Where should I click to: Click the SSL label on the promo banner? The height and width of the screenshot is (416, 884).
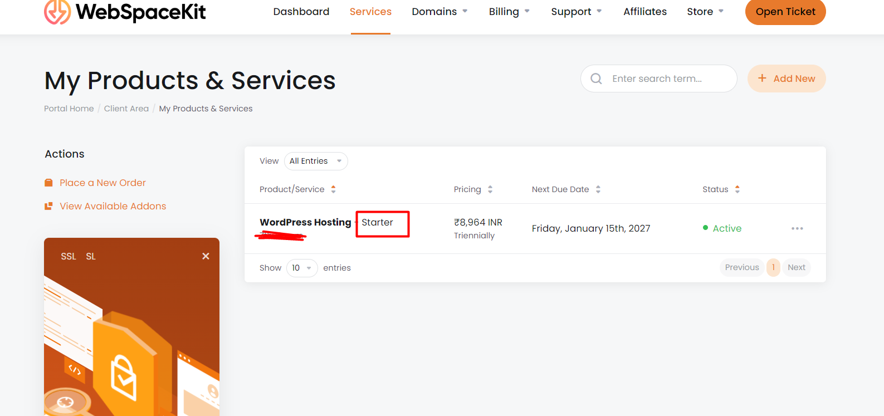69,256
